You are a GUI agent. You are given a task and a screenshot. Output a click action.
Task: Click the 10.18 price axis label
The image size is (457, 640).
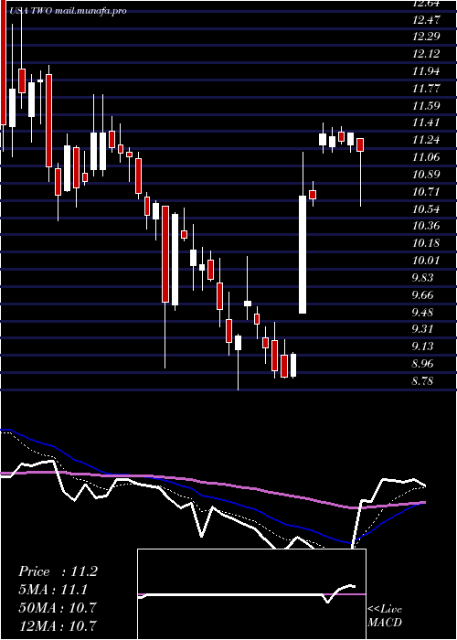(426, 243)
